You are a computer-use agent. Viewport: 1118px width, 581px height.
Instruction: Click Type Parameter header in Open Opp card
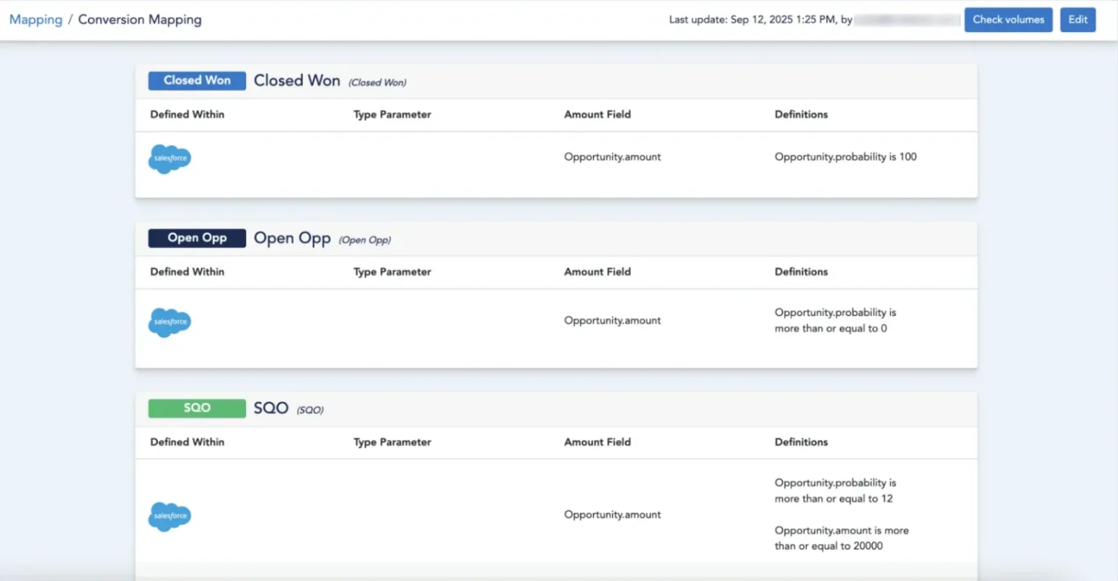coord(392,272)
